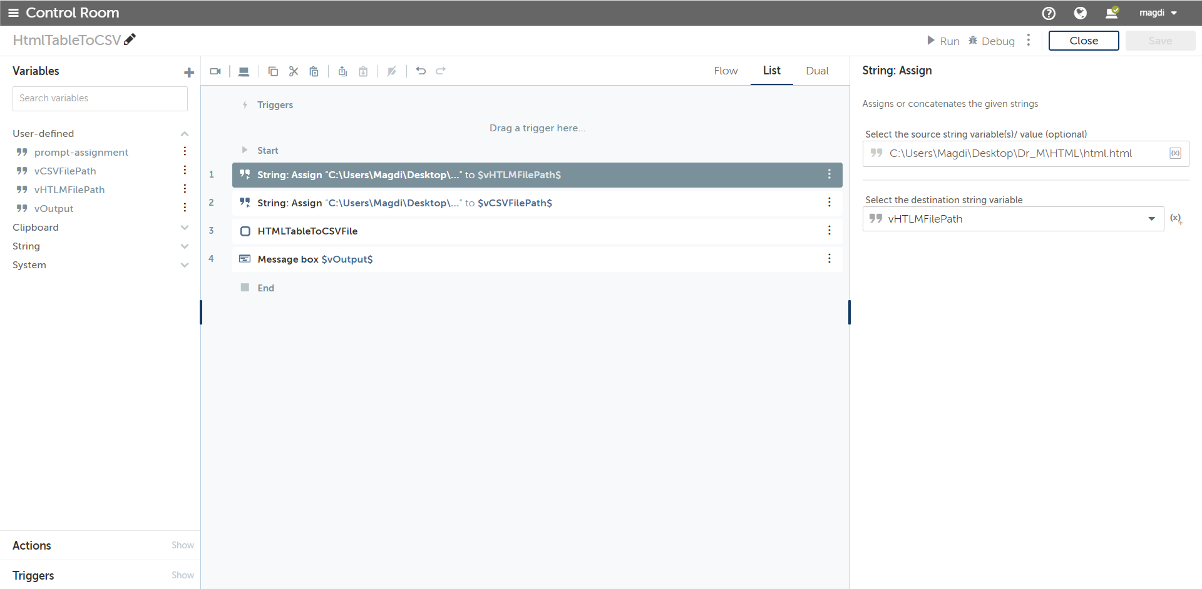Screen dimensions: 1202x589
Task: Click the undo arrow icon
Action: point(421,71)
